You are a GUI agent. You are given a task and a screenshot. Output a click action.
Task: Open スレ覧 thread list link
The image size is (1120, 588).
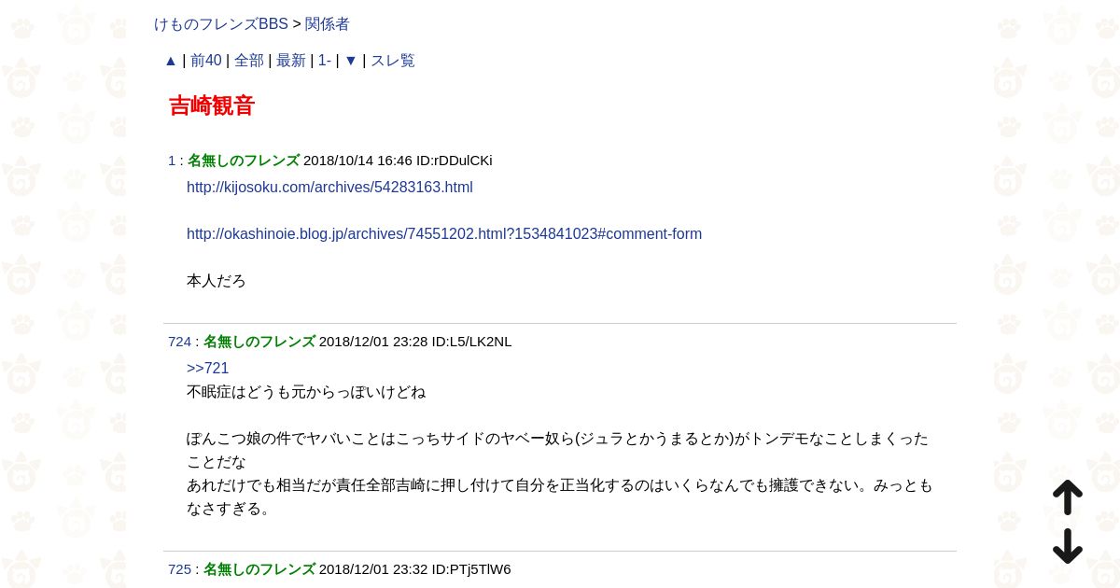click(x=393, y=61)
